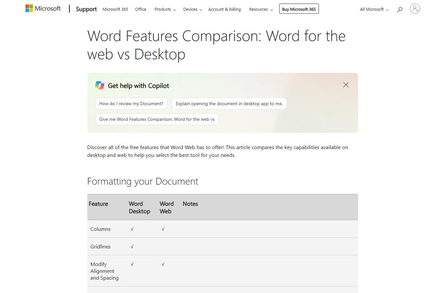Click the 'Word Web' column header
This screenshot has width=445, height=293.
[167, 207]
